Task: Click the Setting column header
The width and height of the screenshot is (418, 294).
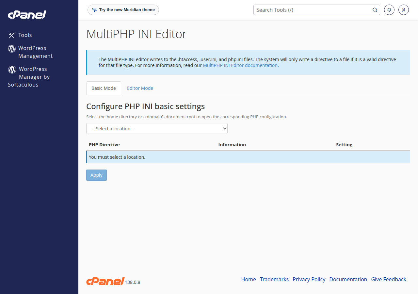Action: tap(344, 145)
